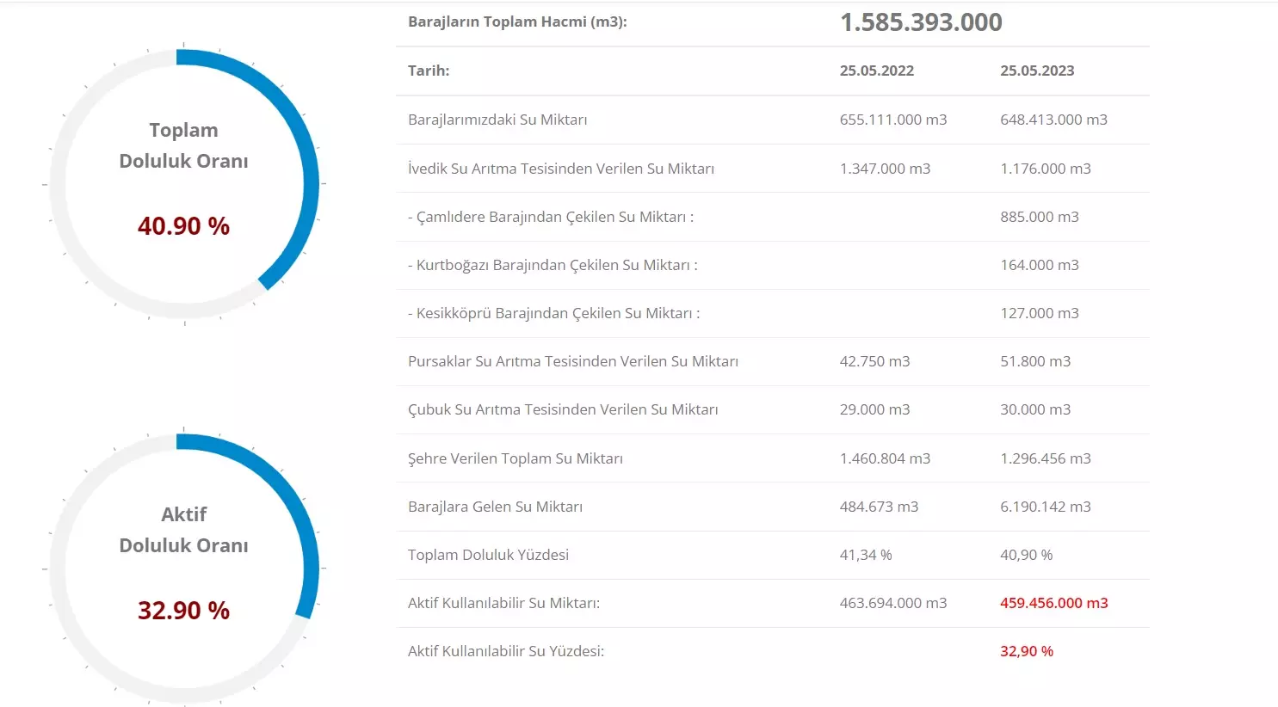This screenshot has height=707, width=1278.
Task: Click the red 459.456.000 m3 value
Action: pos(1053,603)
